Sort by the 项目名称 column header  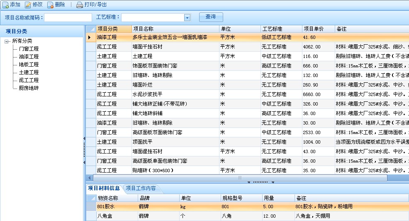tap(175, 29)
